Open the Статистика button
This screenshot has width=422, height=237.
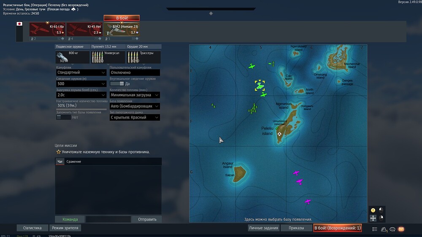pos(32,228)
